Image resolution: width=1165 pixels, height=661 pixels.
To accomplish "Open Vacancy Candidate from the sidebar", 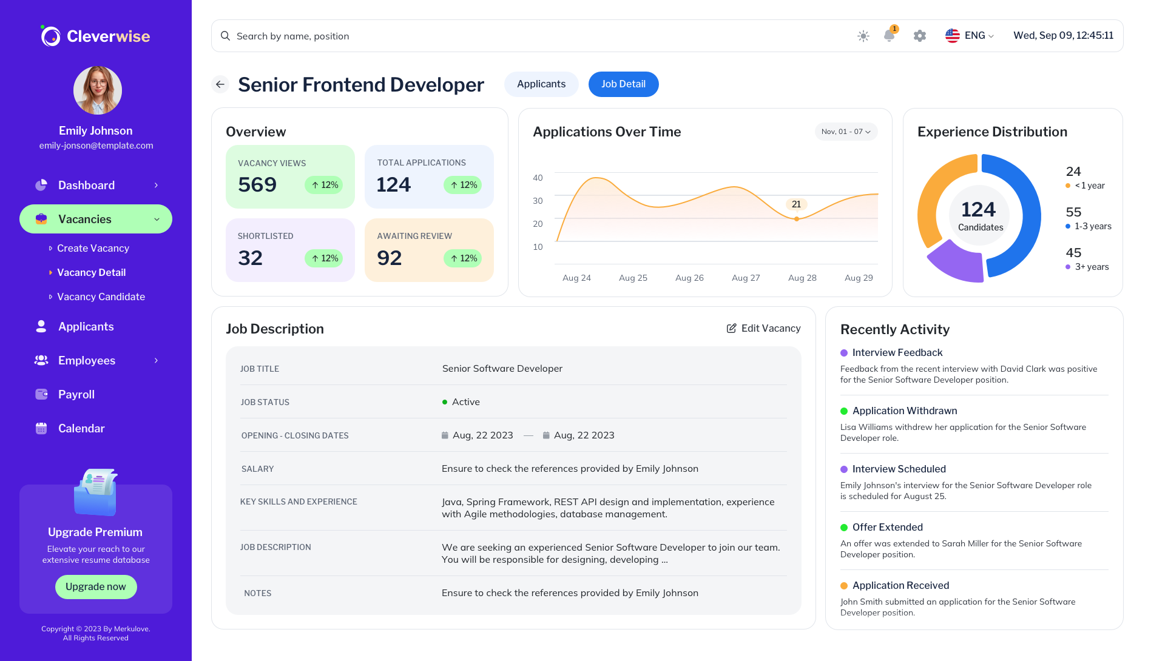I will coord(100,297).
